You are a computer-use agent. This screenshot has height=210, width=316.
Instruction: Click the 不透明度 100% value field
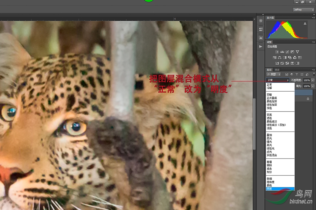pos(307,80)
